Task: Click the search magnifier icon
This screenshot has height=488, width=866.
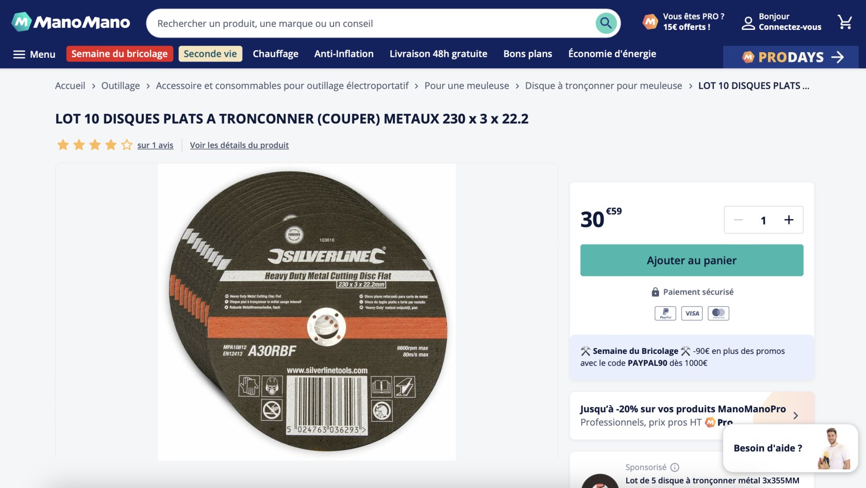Action: click(606, 23)
